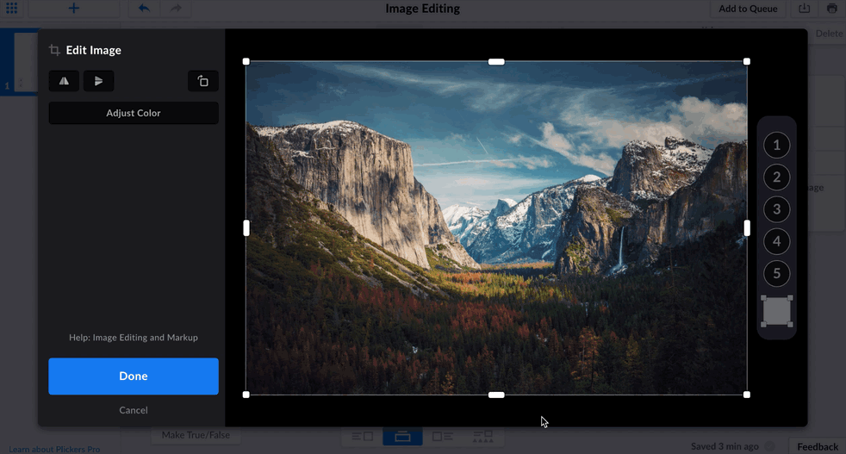
Task: Select the highlighted blue layout option
Action: [x=402, y=436]
